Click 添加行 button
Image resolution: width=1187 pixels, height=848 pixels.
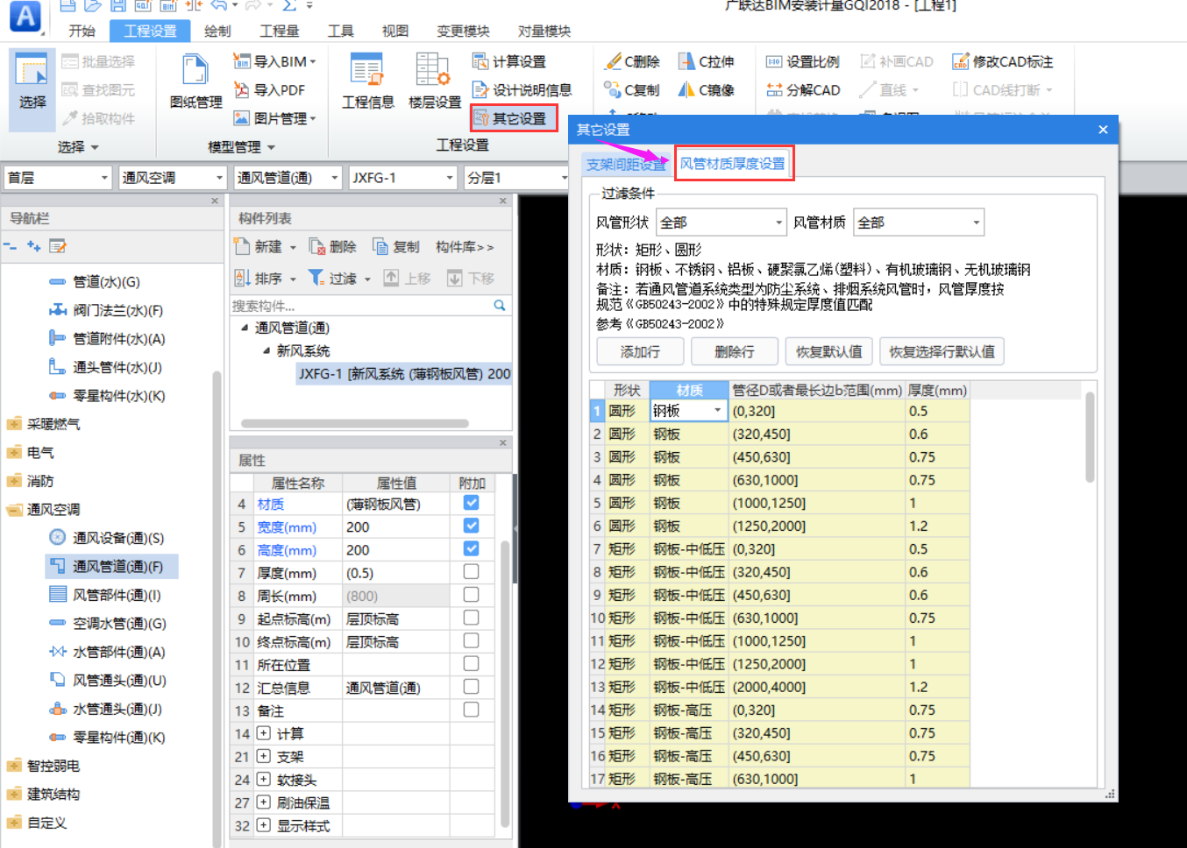[640, 351]
